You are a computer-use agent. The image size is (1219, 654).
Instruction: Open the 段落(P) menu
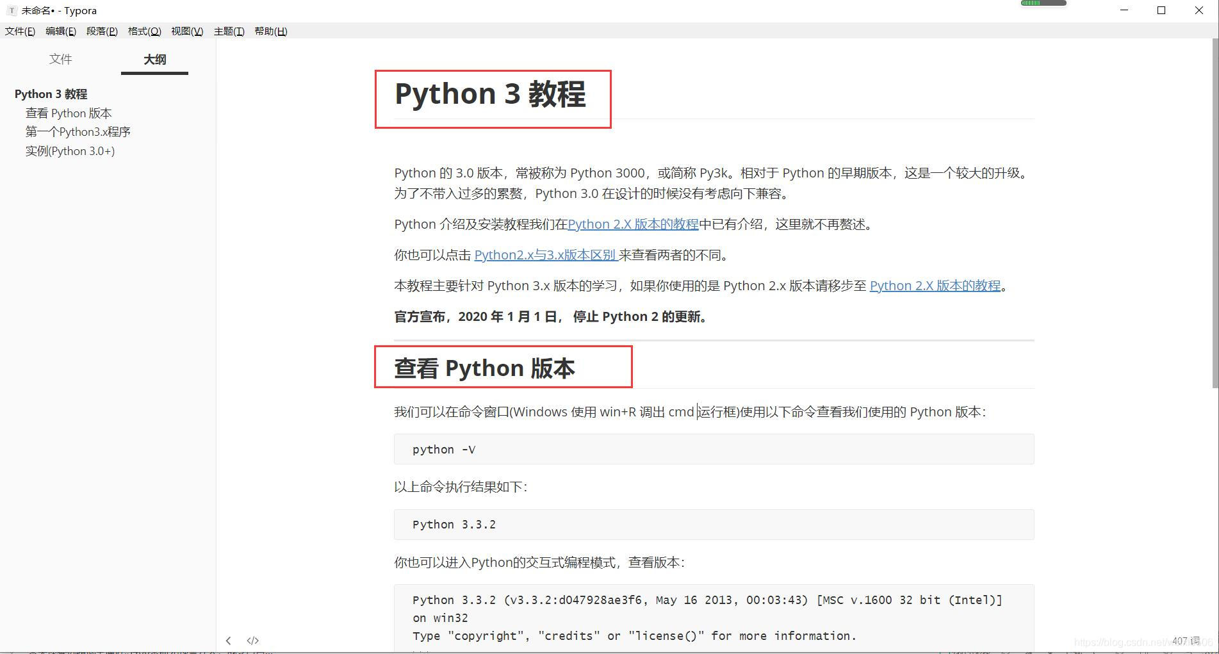102,31
